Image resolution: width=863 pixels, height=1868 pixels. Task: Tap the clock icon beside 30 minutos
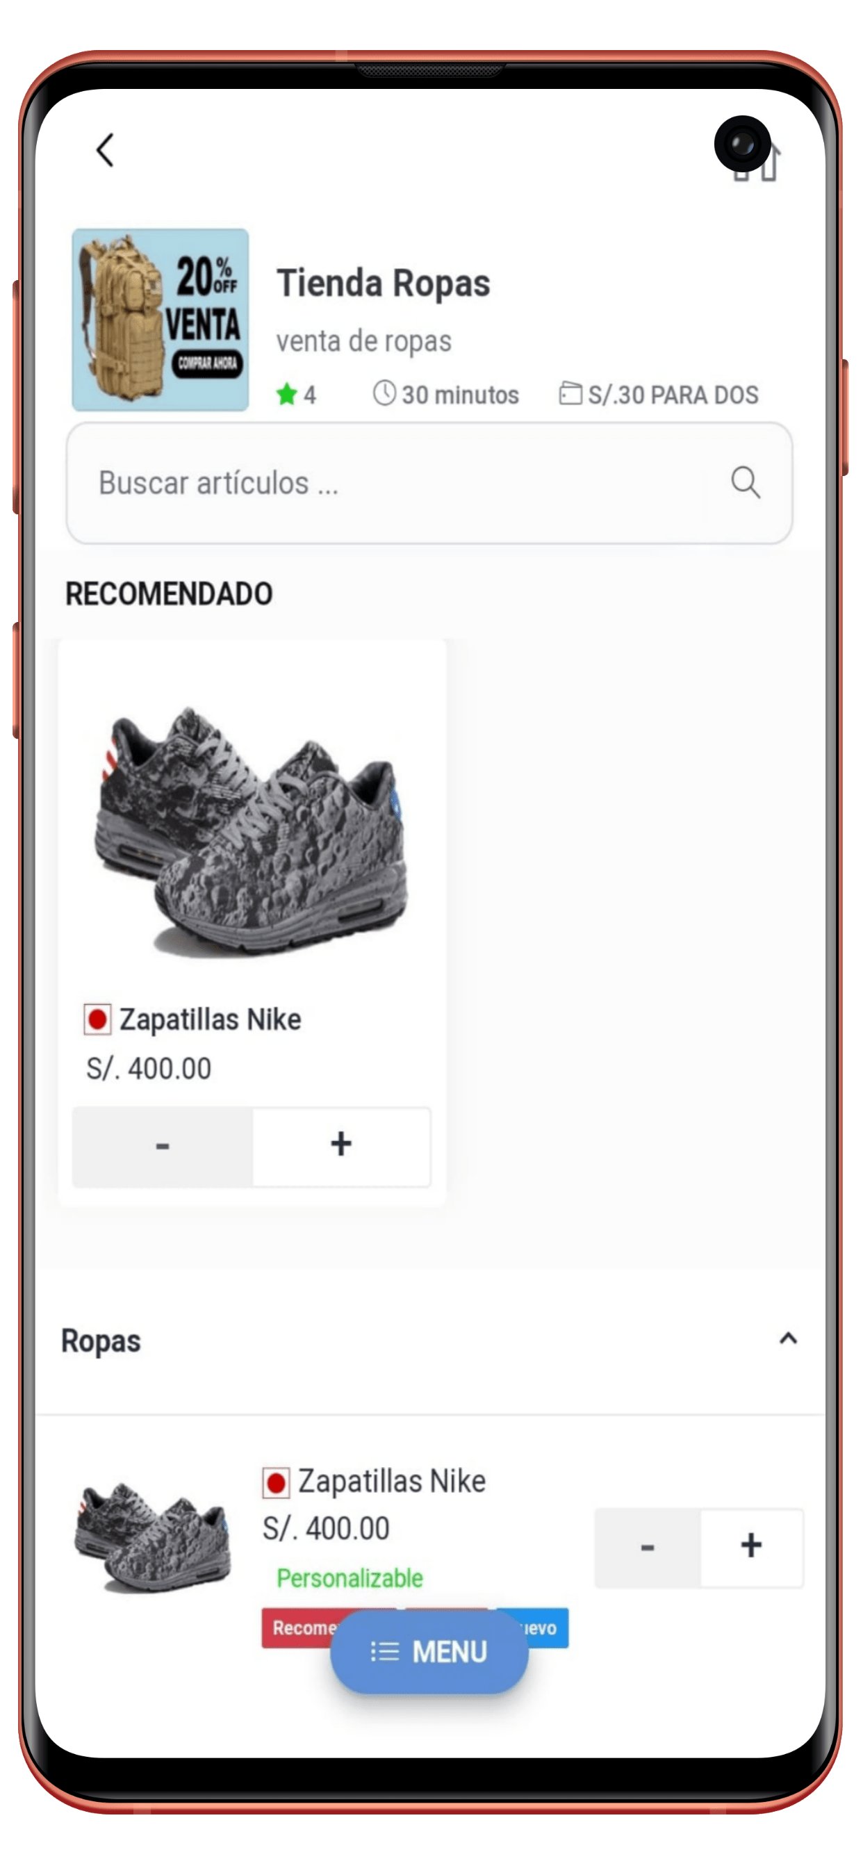coord(384,393)
